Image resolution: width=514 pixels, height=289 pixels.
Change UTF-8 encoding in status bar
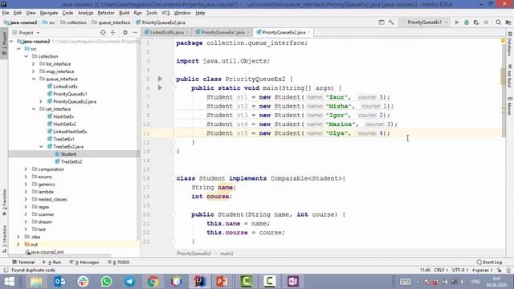click(460, 271)
